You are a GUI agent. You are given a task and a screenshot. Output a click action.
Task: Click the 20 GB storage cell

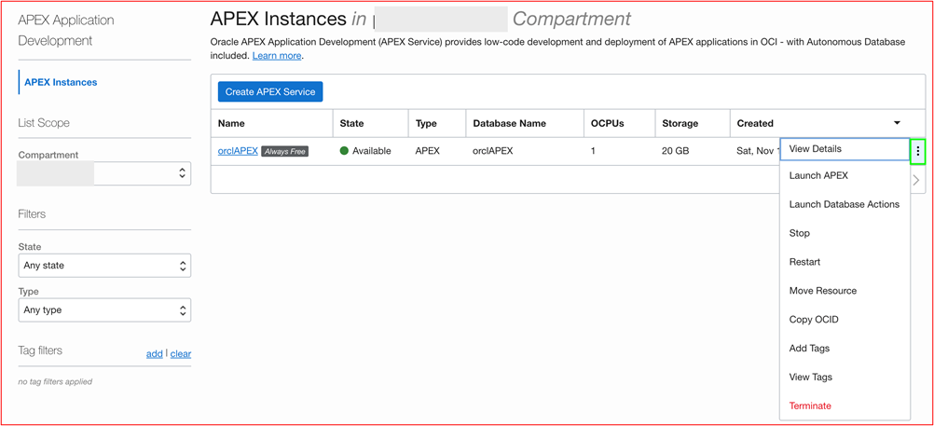click(676, 151)
